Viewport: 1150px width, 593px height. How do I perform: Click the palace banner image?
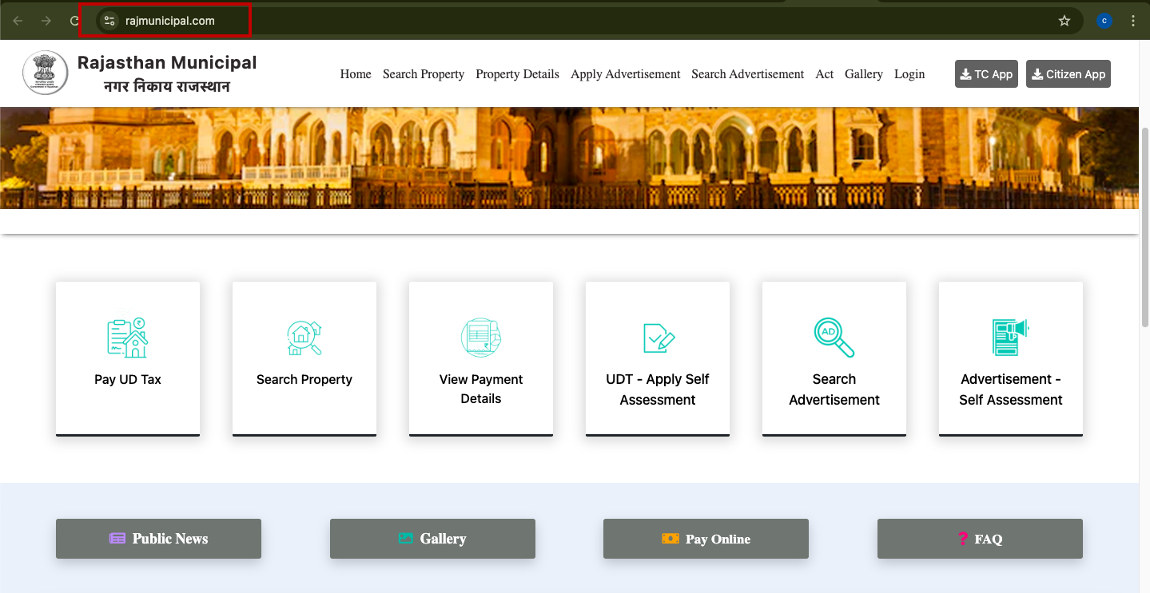tap(569, 158)
